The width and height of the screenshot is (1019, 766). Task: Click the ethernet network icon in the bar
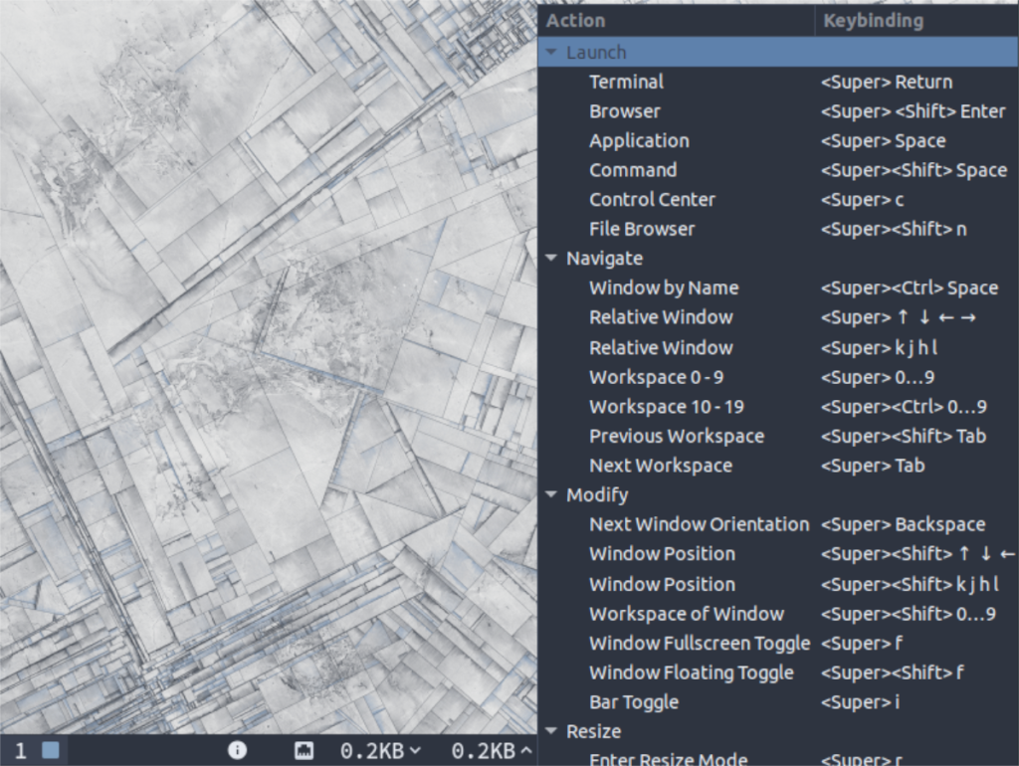coord(305,751)
